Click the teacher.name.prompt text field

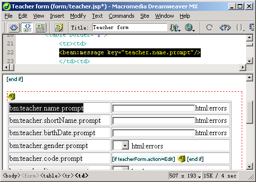(x=154, y=109)
